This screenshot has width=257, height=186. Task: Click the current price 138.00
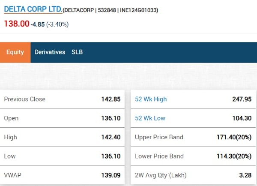click(16, 24)
